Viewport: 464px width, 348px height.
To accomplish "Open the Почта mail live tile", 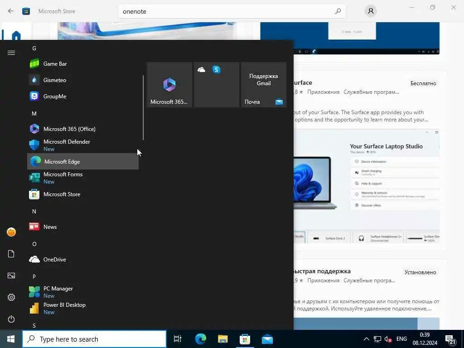I will tap(264, 85).
